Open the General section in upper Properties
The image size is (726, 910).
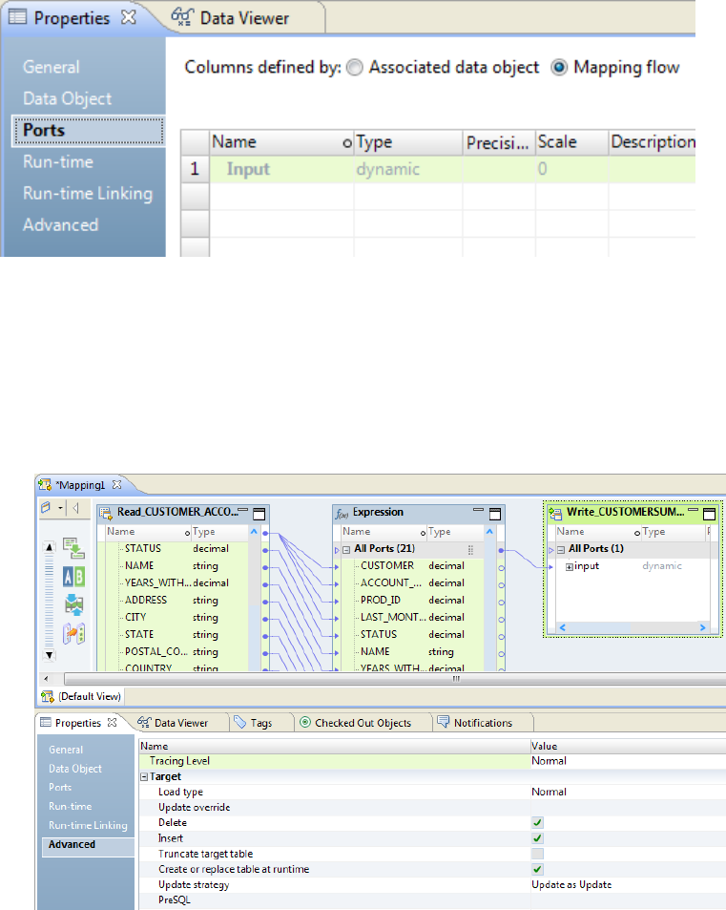pos(51,67)
